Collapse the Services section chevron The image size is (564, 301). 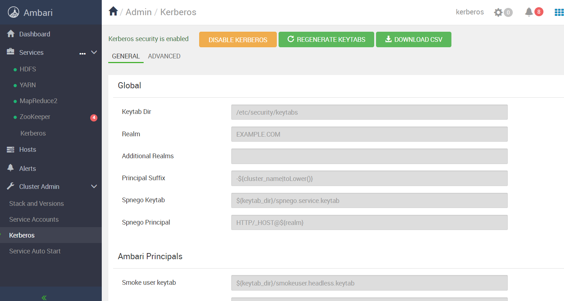coord(94,52)
